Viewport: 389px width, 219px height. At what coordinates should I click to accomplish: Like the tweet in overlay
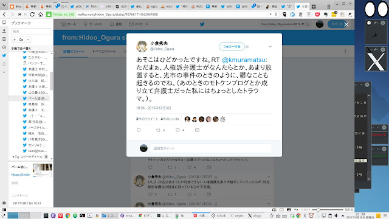pyautogui.click(x=177, y=130)
